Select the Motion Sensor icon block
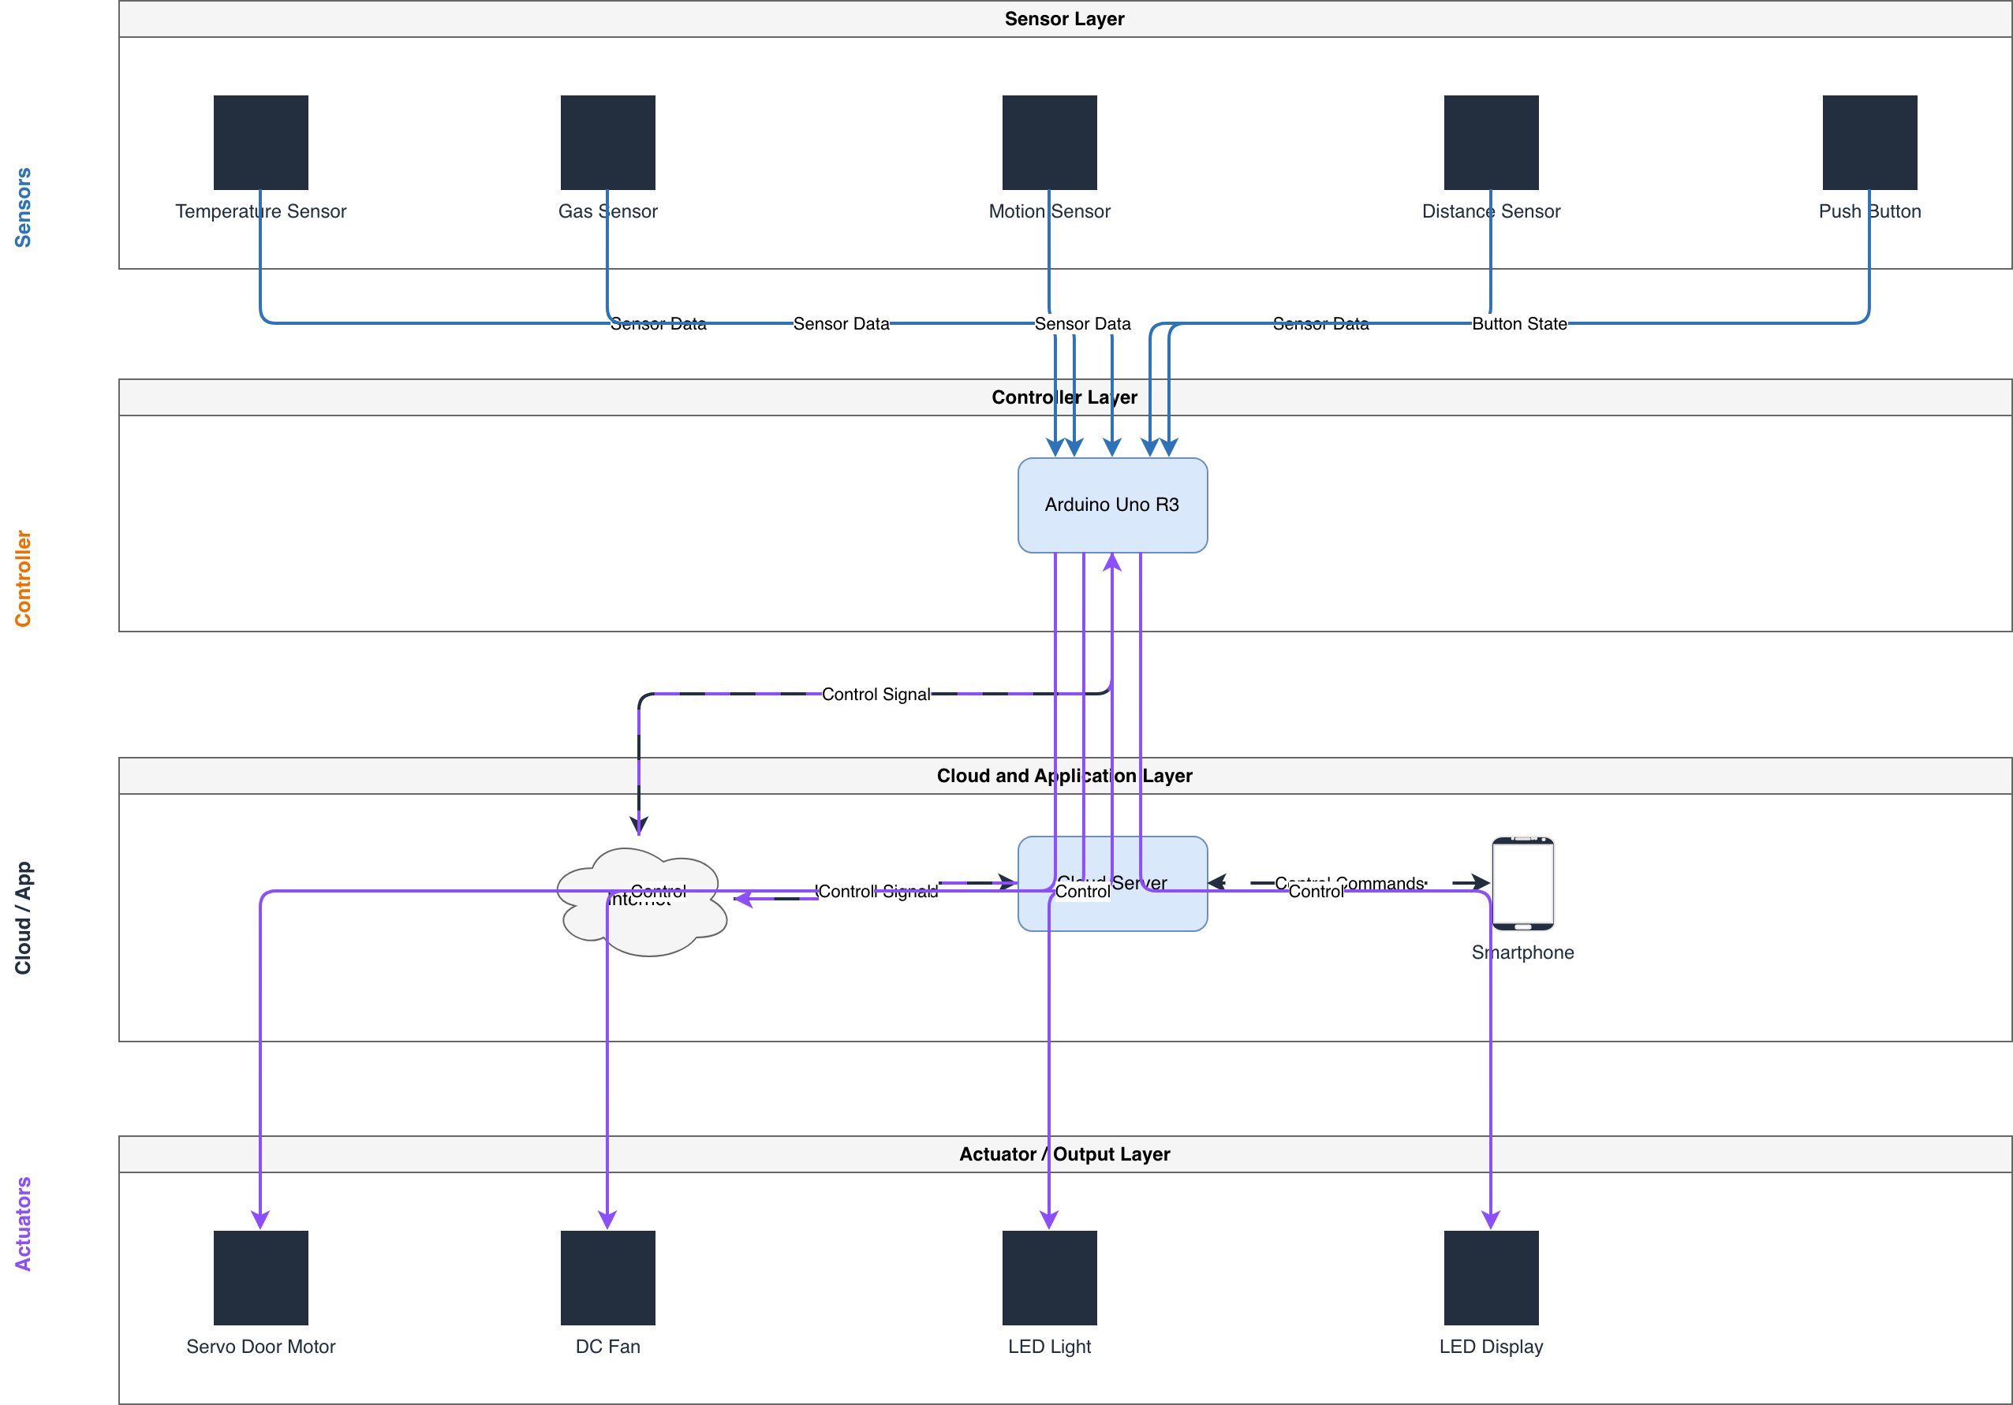 [1049, 142]
